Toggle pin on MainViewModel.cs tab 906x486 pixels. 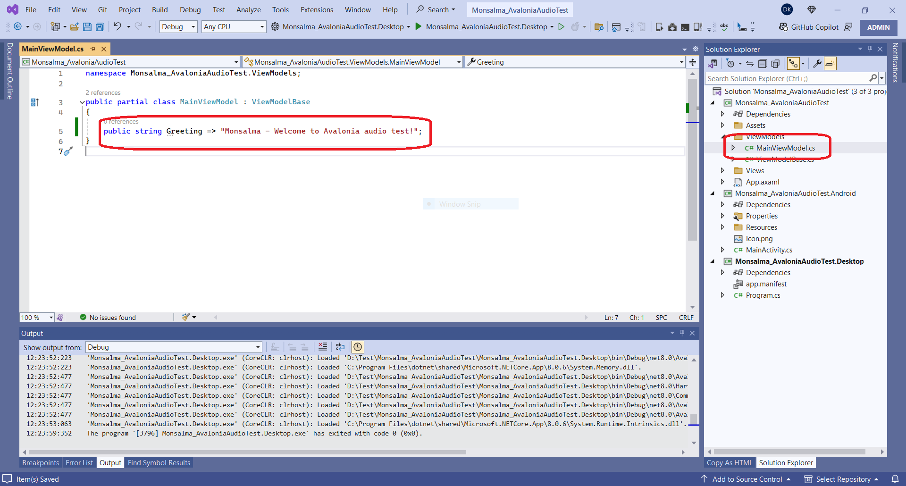[x=93, y=49]
